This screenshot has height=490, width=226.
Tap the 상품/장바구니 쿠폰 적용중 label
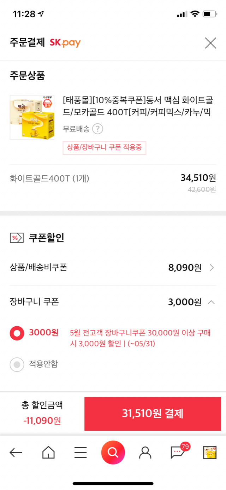click(x=104, y=148)
